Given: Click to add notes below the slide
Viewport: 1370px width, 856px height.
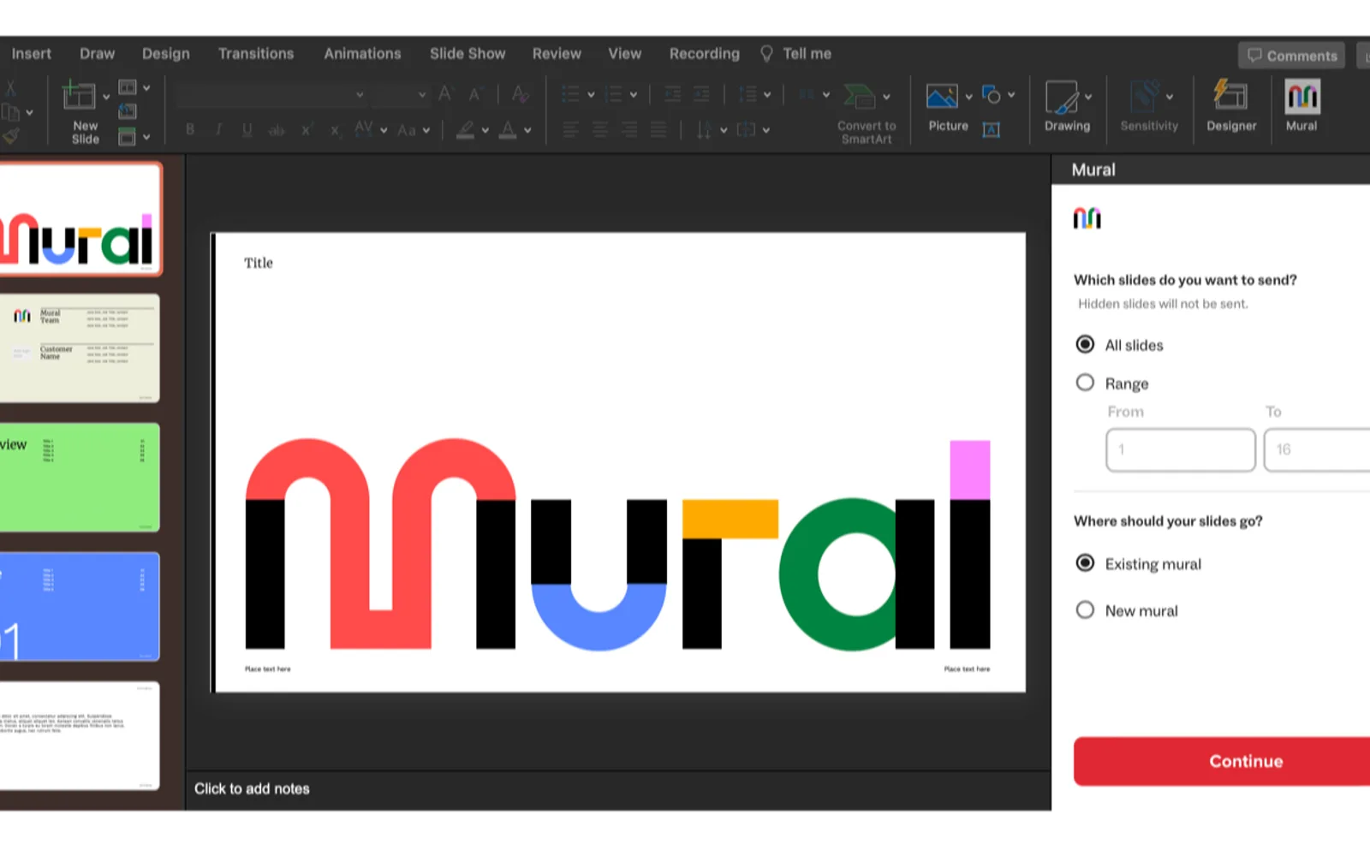Looking at the screenshot, I should 252,788.
